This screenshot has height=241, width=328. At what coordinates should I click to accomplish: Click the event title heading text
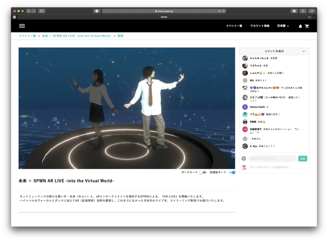click(x=66, y=181)
